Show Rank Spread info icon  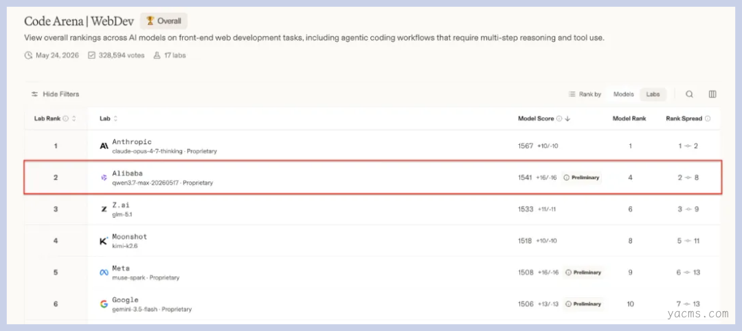708,119
